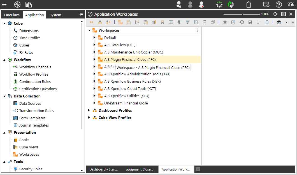
Task: Open the Equipment Close... bottom tab
Action: tap(139, 169)
